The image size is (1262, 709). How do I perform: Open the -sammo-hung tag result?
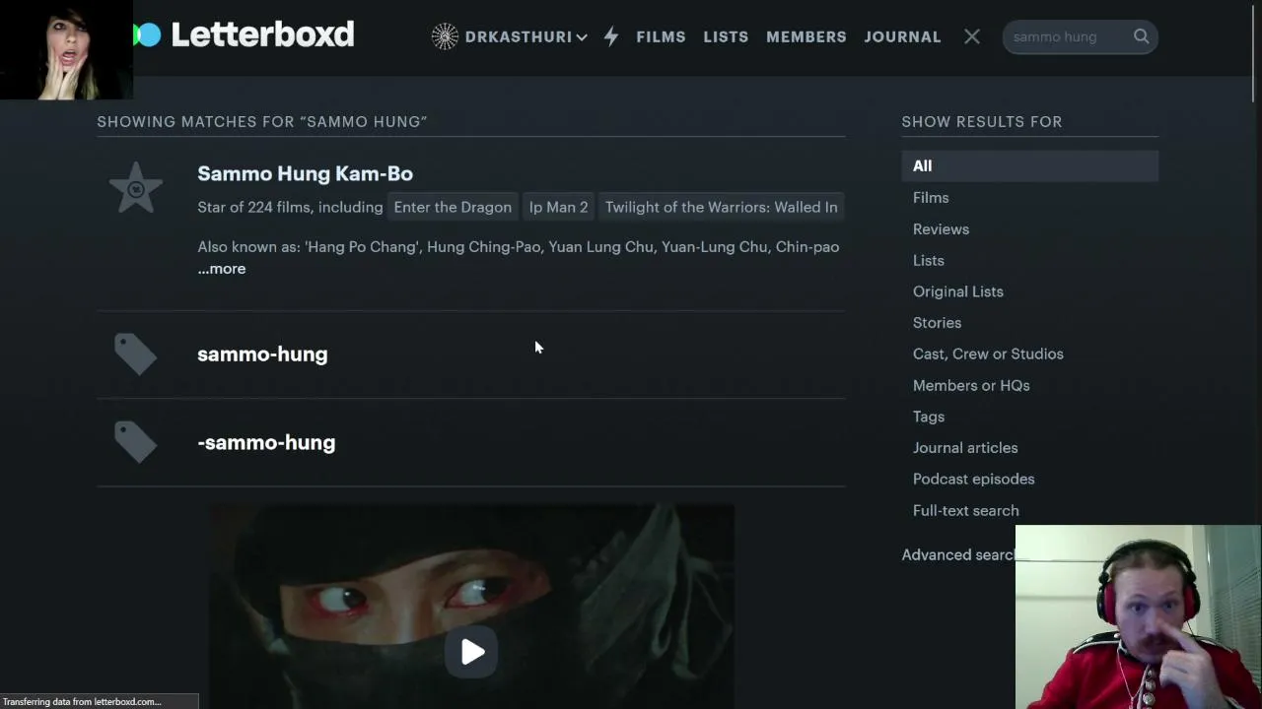[x=266, y=443]
